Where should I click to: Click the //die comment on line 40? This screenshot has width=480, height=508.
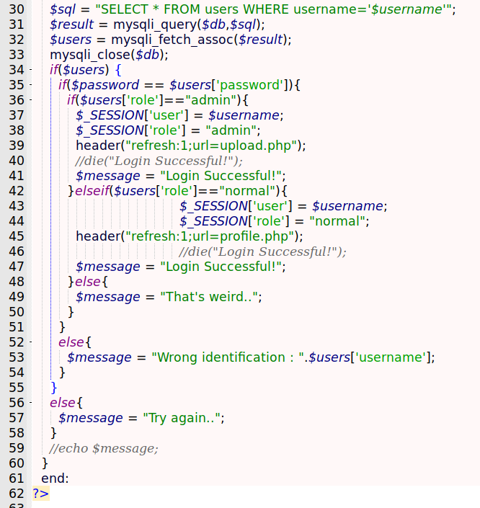[x=159, y=161]
